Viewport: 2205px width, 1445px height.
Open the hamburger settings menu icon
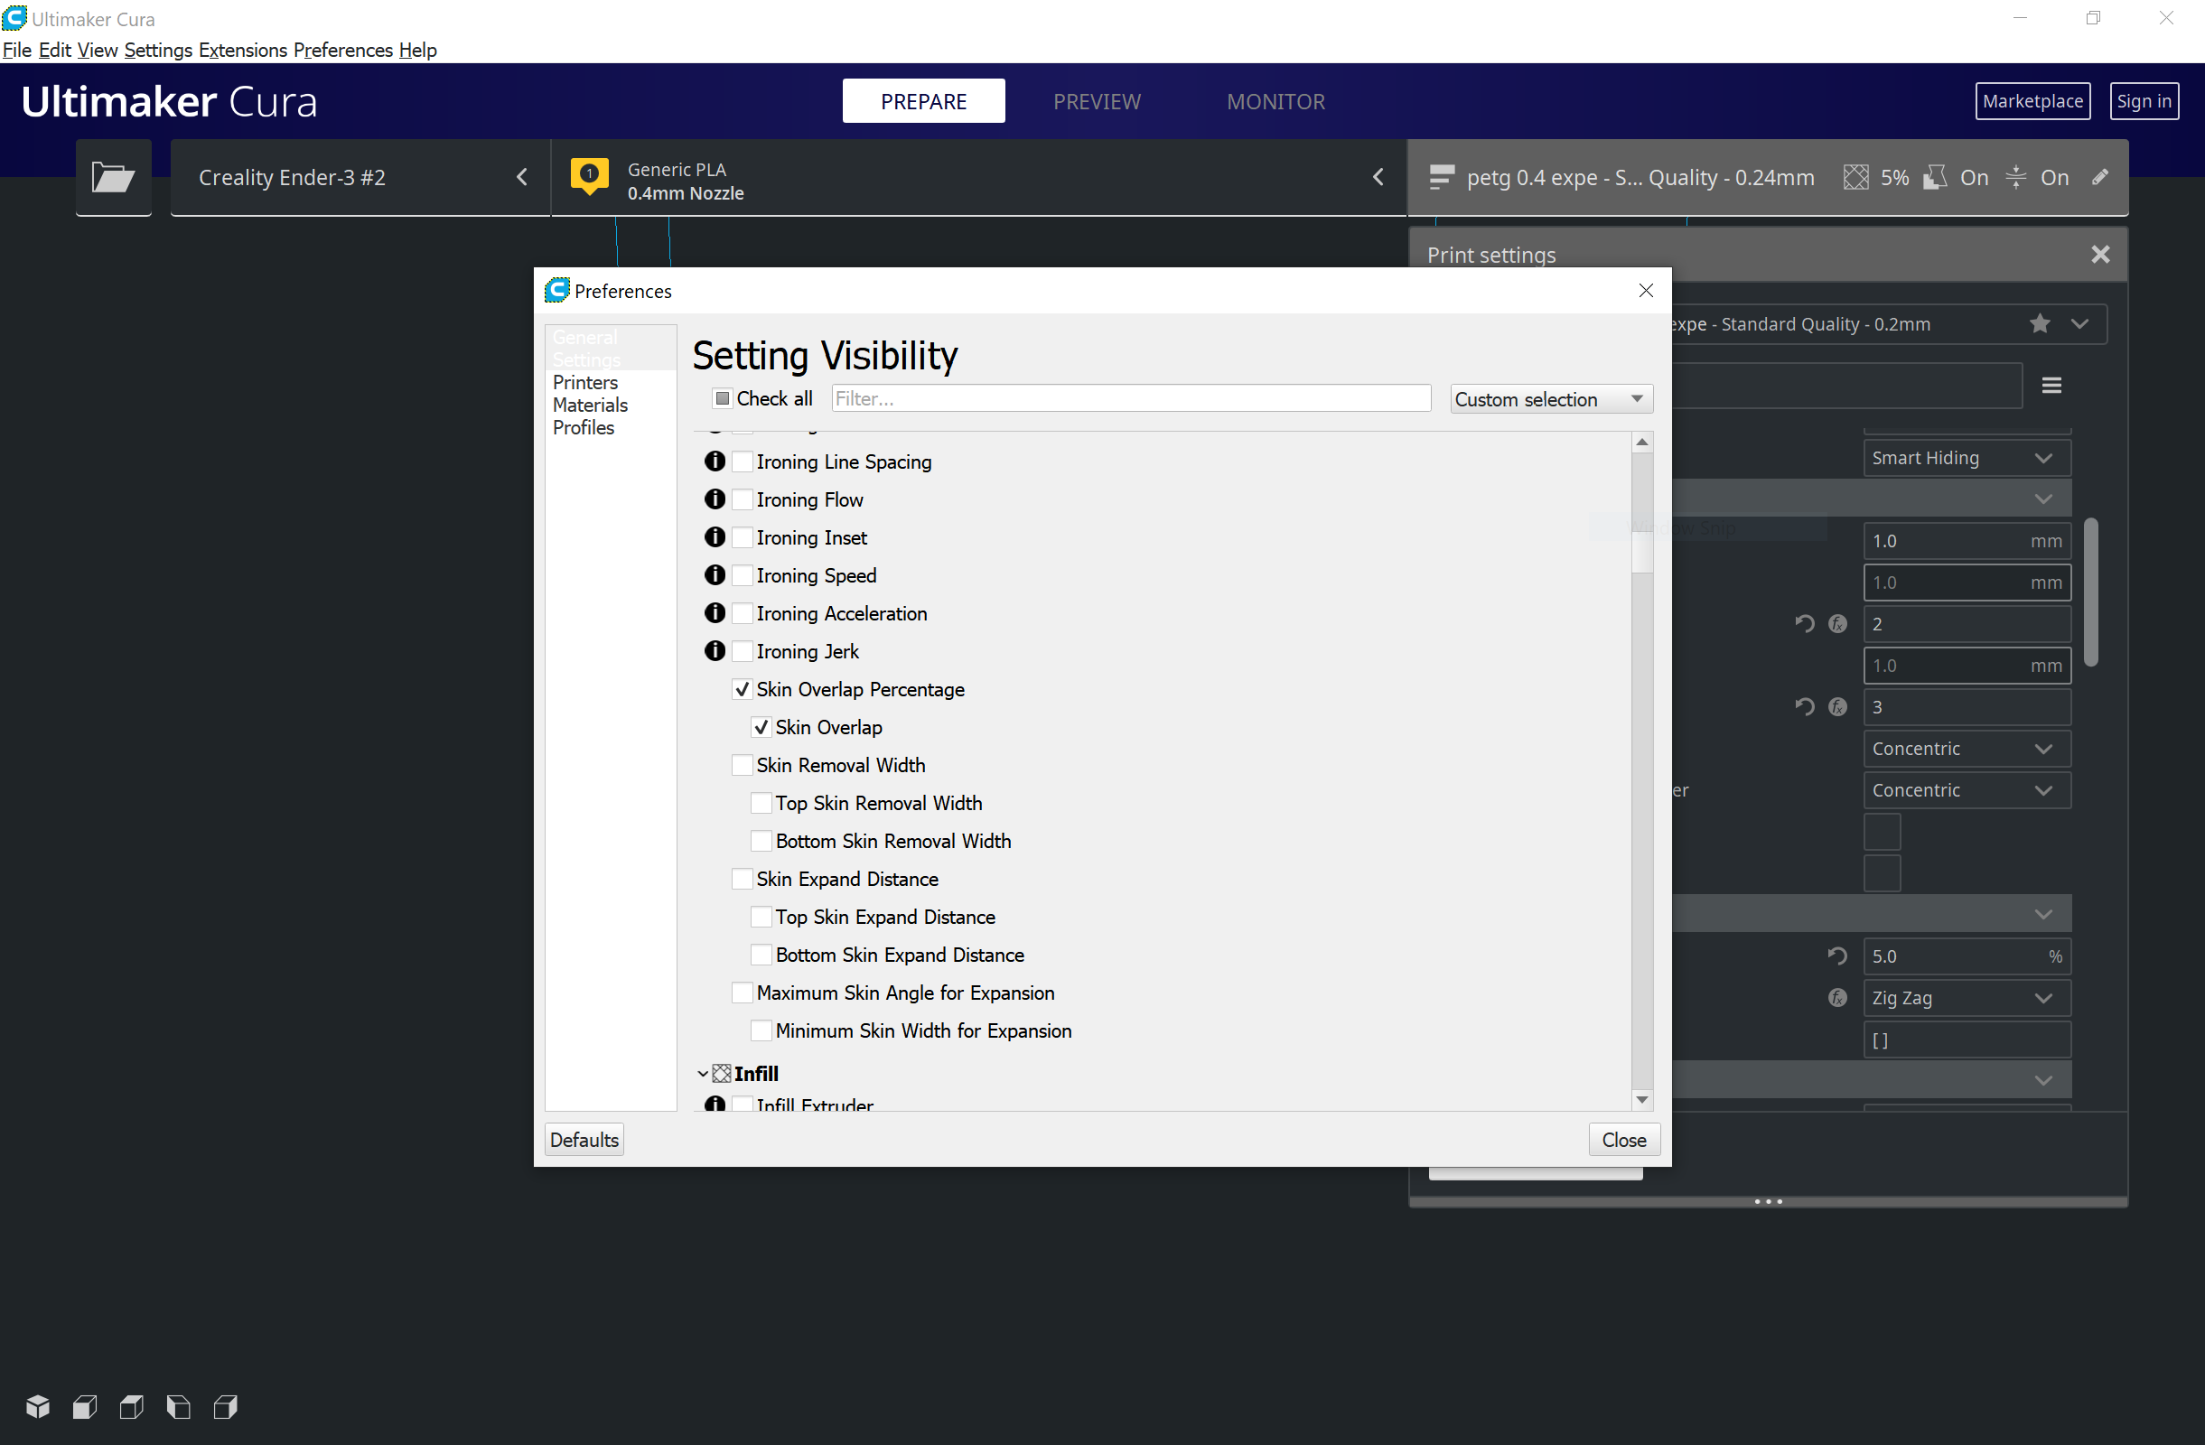click(x=2051, y=386)
